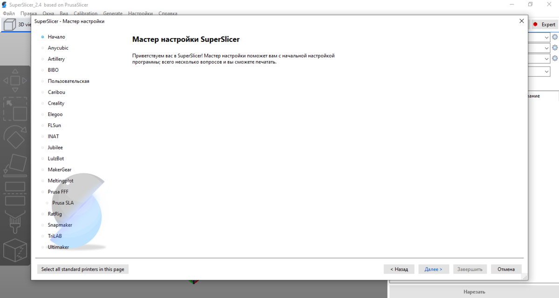Select the Paint-on supports brush tool
This screenshot has height=298, width=559.
pyautogui.click(x=15, y=222)
